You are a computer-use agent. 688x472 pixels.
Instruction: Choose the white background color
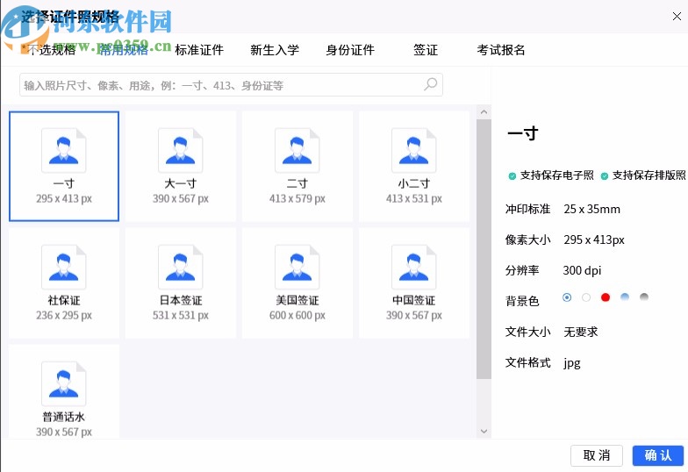click(x=586, y=297)
